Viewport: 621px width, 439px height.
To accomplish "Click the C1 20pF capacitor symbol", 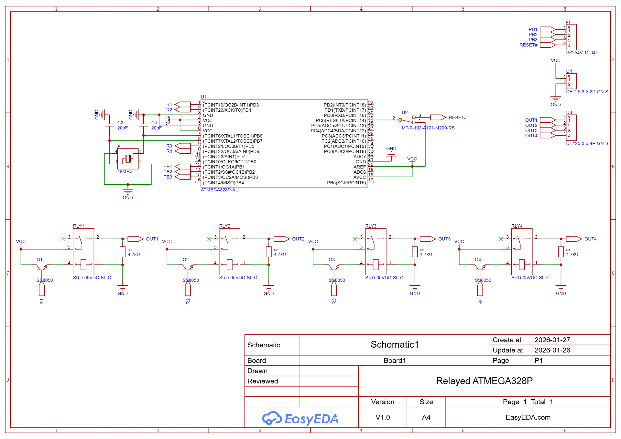I will [x=143, y=125].
